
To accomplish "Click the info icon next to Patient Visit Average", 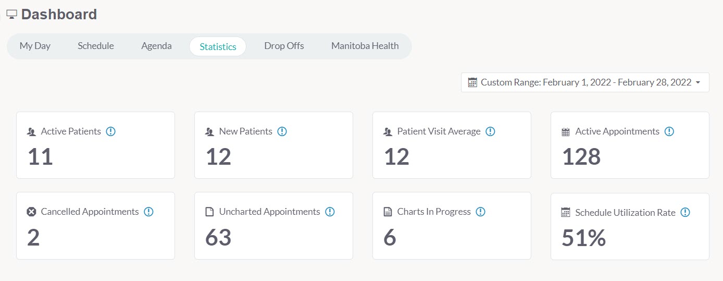I will [490, 131].
